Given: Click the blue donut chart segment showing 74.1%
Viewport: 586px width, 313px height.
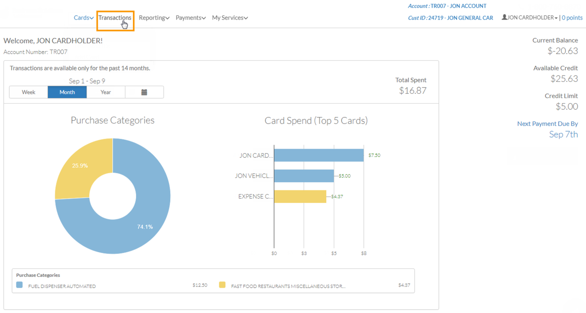Looking at the screenshot, I should (x=145, y=227).
